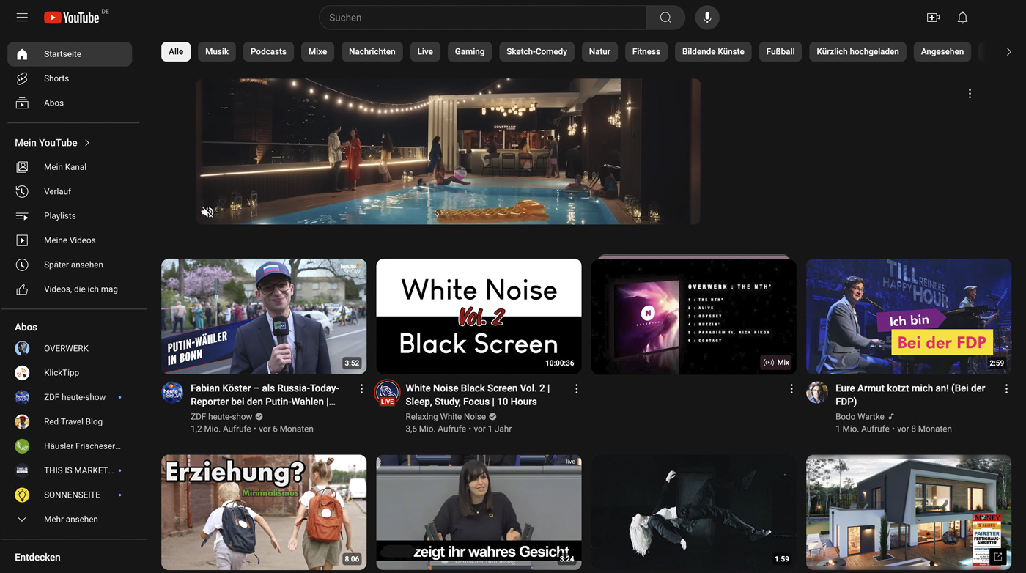The image size is (1026, 573).
Task: Open the Putin-Wähler in Bonn thumbnail
Action: point(264,317)
